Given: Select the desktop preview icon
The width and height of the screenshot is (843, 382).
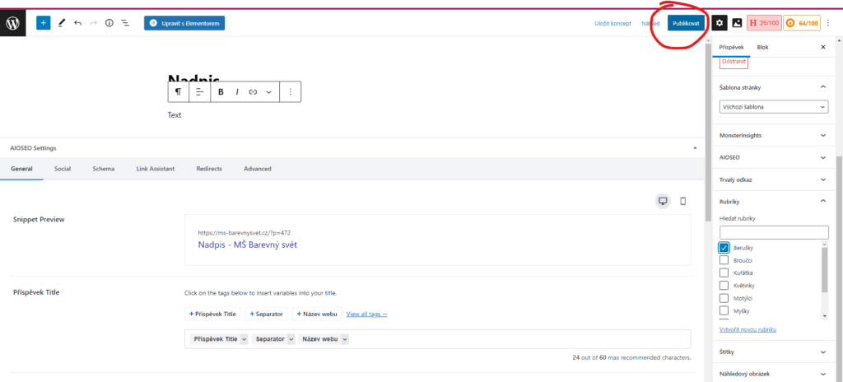Looking at the screenshot, I should (x=662, y=201).
